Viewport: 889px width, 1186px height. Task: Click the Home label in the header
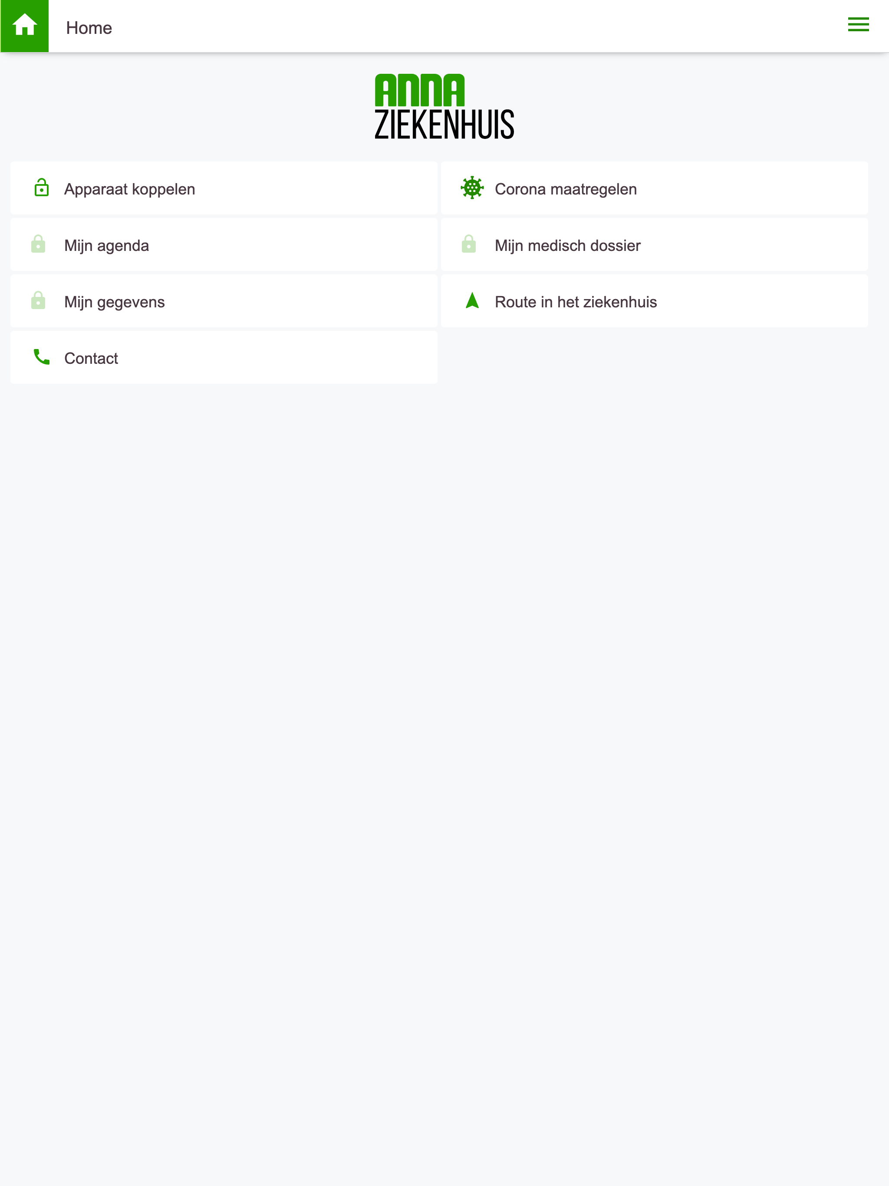pyautogui.click(x=89, y=27)
